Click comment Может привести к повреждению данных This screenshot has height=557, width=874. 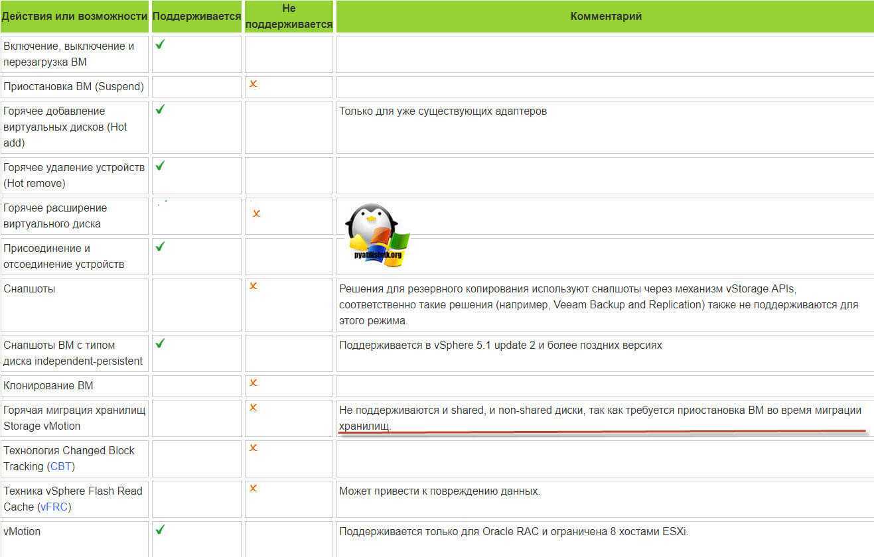pyautogui.click(x=440, y=491)
